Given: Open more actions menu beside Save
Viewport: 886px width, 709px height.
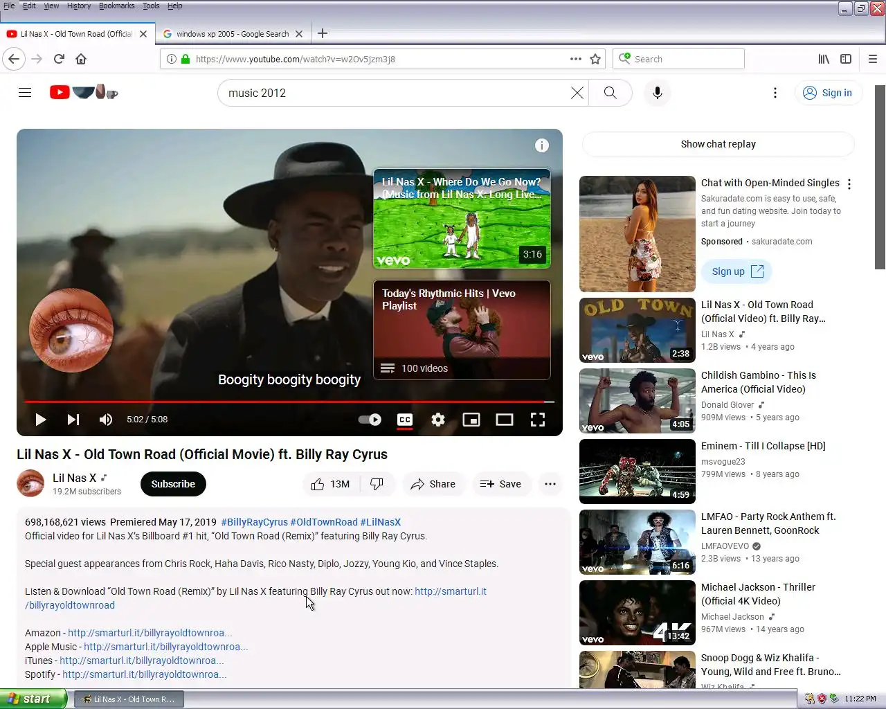Looking at the screenshot, I should 550,484.
